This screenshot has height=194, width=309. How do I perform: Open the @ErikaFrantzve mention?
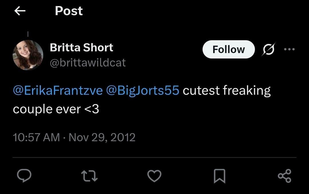[x=58, y=90]
